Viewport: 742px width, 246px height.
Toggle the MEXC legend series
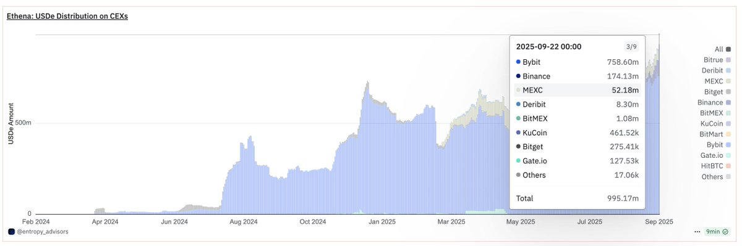(x=718, y=81)
